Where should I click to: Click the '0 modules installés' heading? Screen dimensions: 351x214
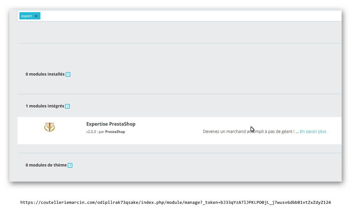[x=45, y=74]
